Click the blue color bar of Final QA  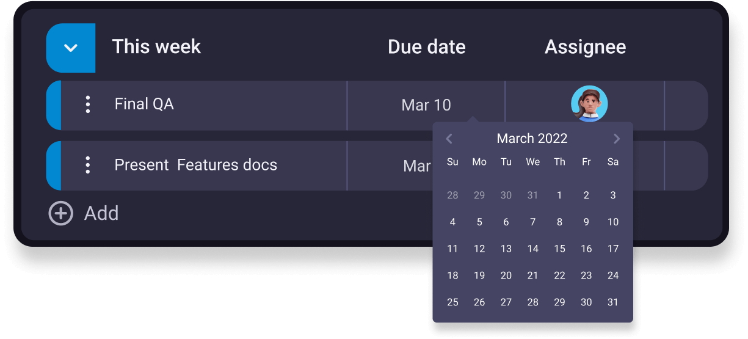pyautogui.click(x=53, y=105)
